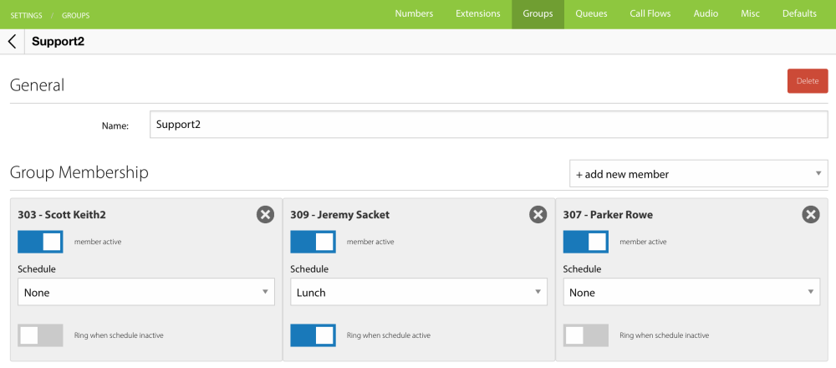836x368 pixels.
Task: Enable ring when schedule inactive for Parker Rowe
Action: [585, 335]
